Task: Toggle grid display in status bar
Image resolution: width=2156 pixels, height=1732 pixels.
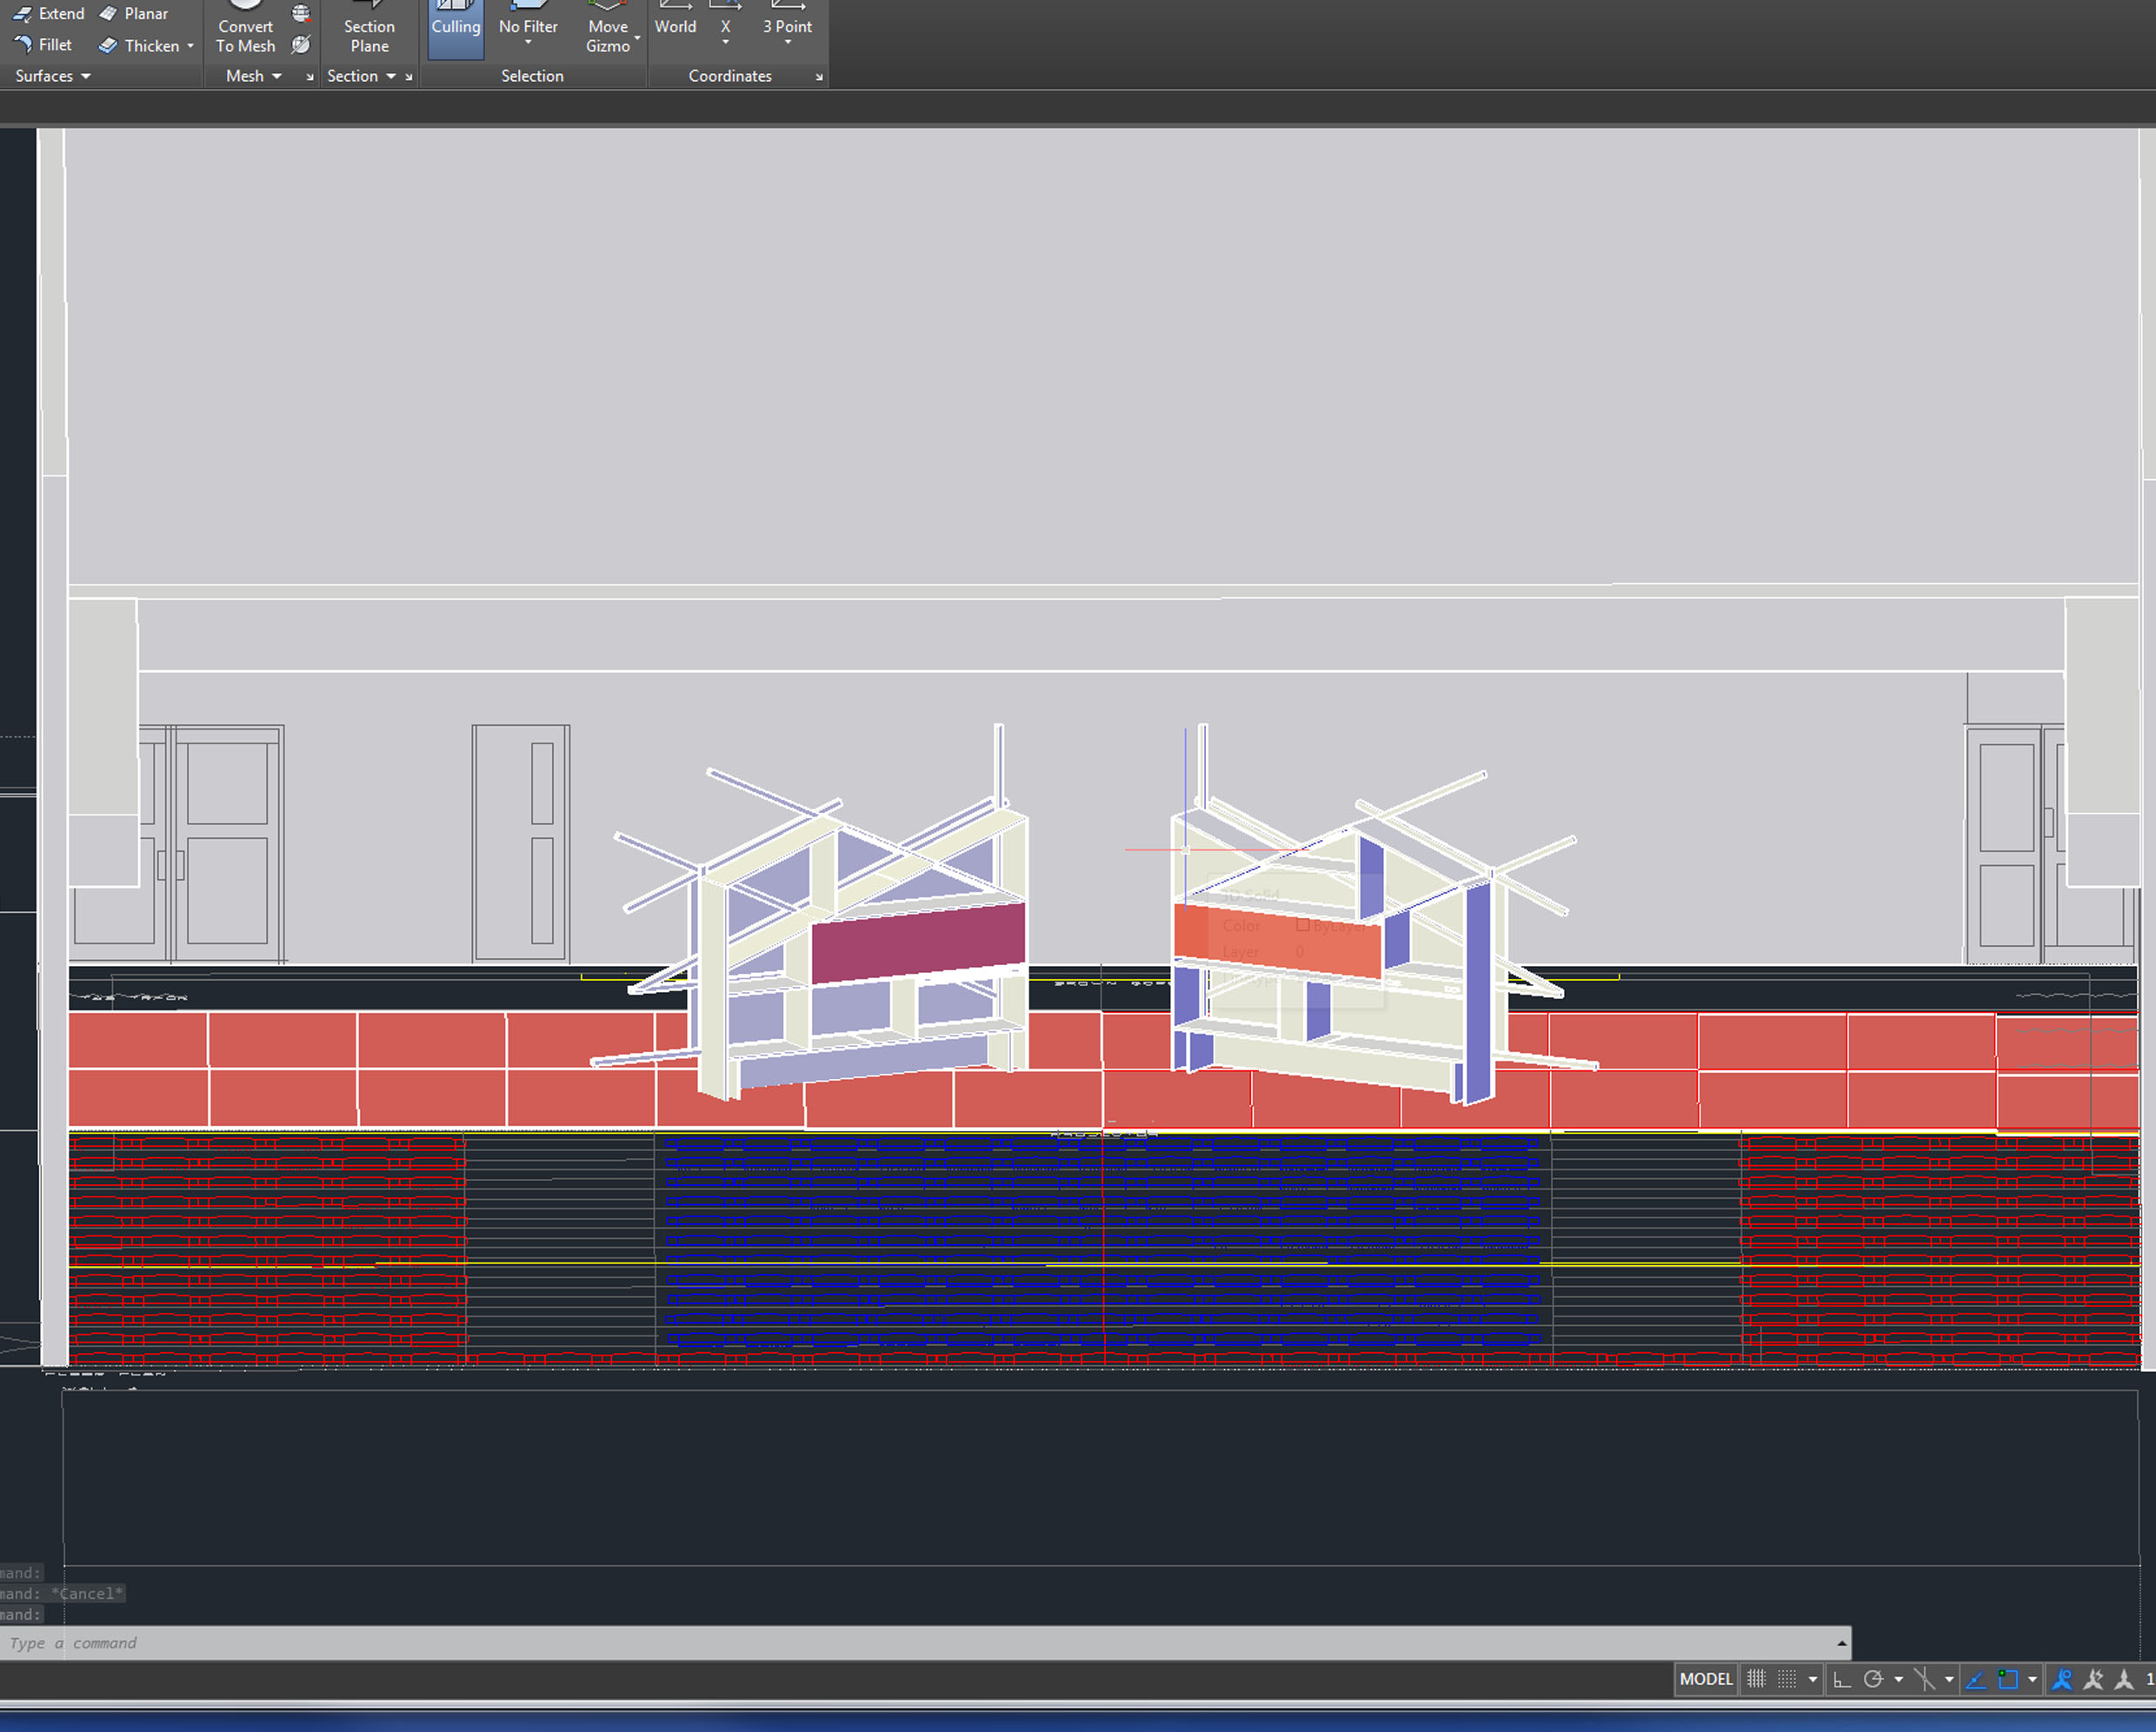Action: pos(1756,1679)
